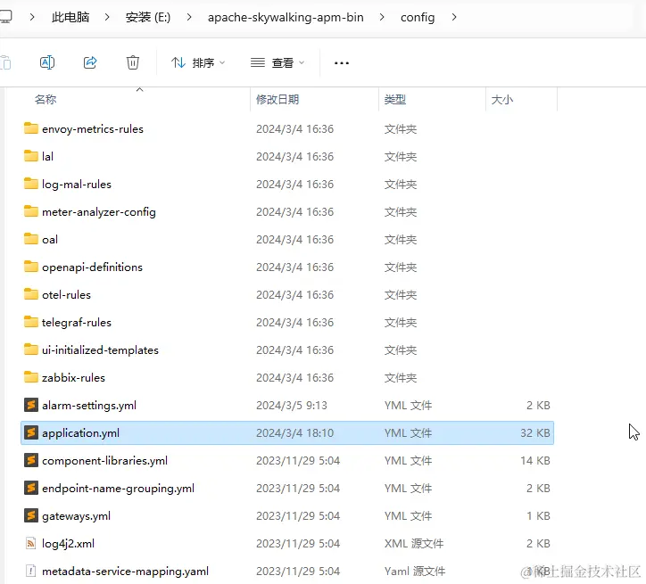Expand chevron after config in breadcrumb

(x=454, y=17)
